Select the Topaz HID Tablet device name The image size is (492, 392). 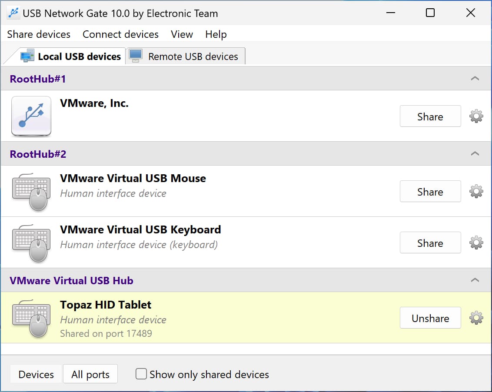tap(106, 305)
